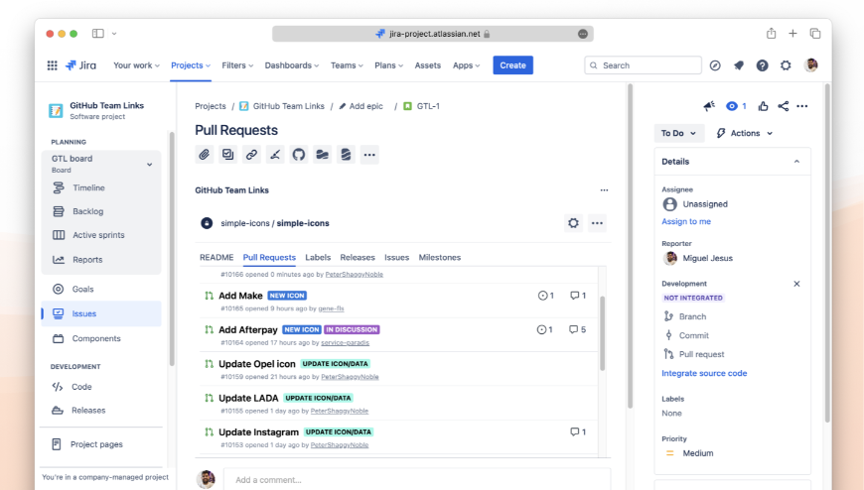Image resolution: width=864 pixels, height=490 pixels.
Task: Open the Filters dropdown
Action: [237, 64]
